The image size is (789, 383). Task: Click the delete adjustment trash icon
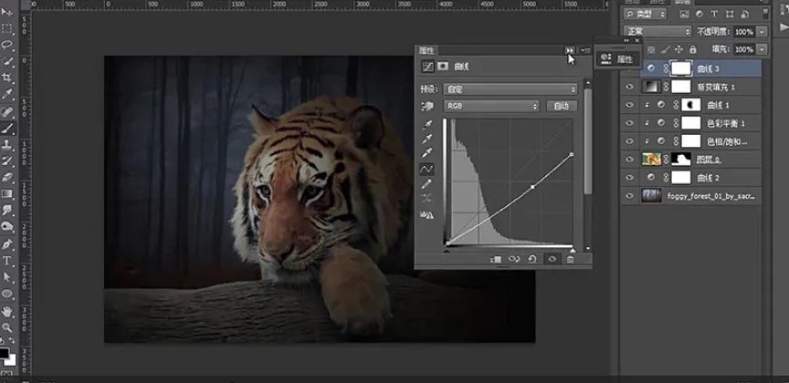(x=570, y=259)
